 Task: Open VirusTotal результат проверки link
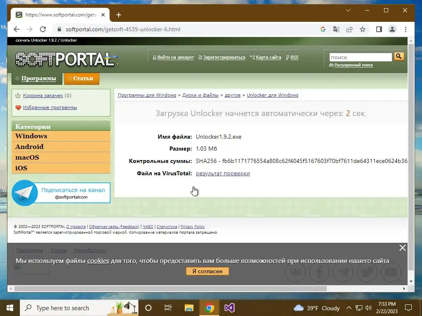tap(223, 173)
